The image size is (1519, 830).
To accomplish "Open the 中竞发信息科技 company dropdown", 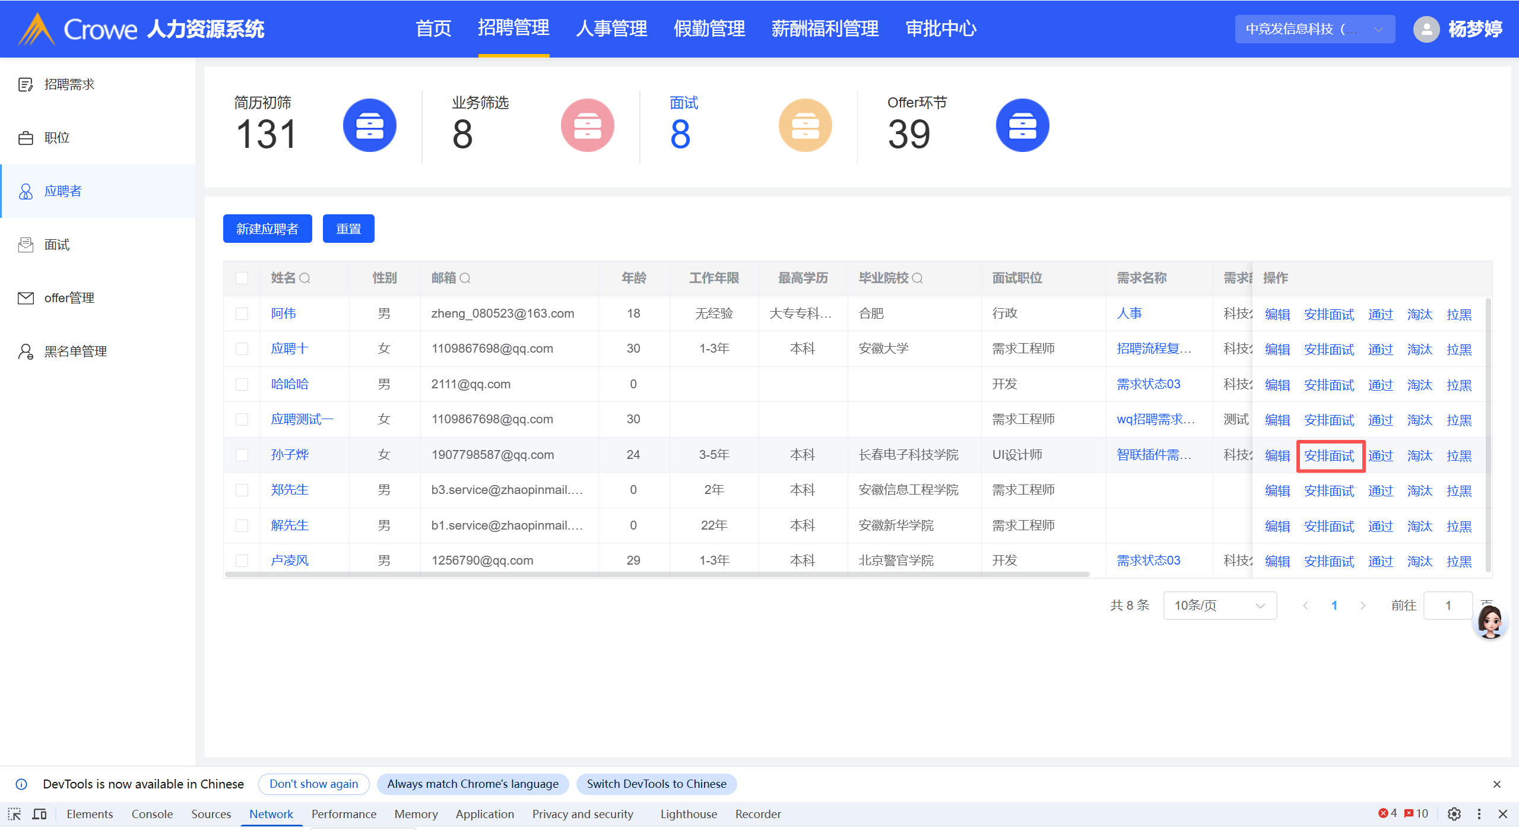I will [x=1314, y=29].
